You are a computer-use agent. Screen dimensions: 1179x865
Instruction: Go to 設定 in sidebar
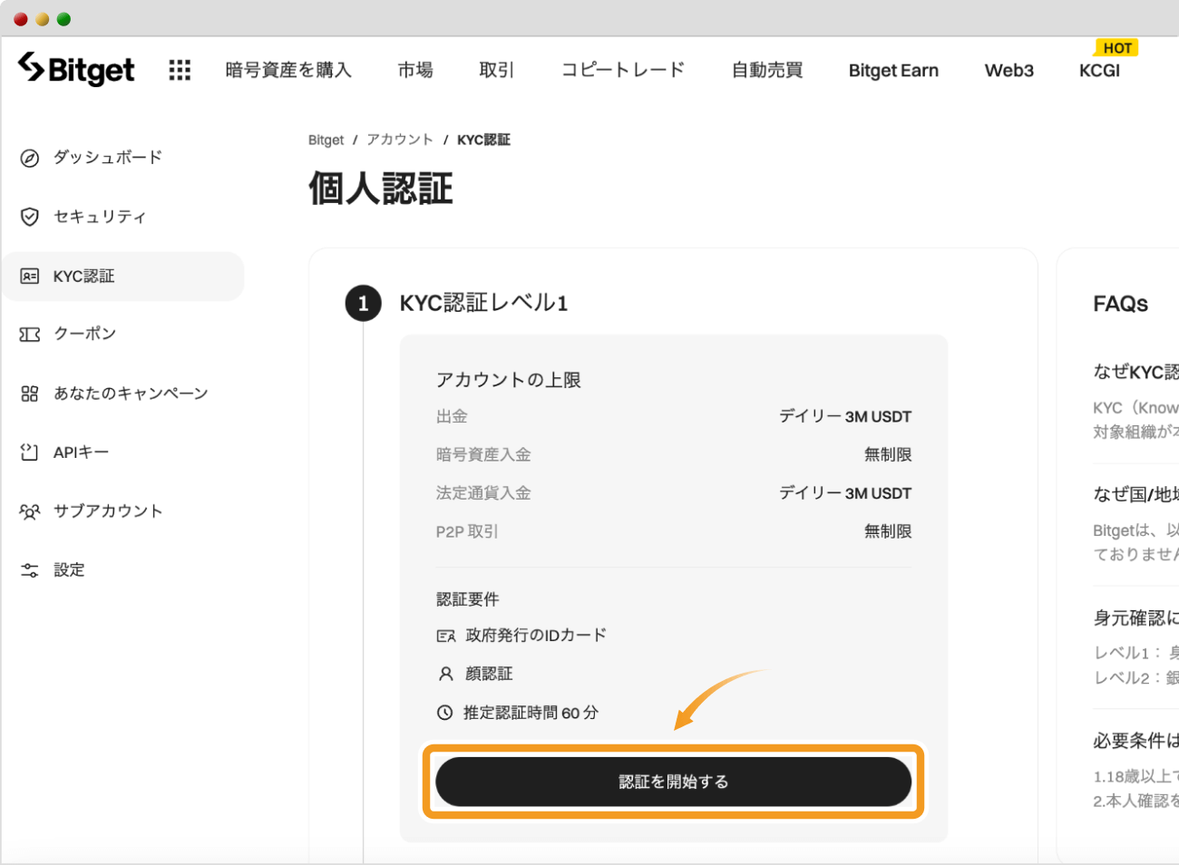coord(69,570)
